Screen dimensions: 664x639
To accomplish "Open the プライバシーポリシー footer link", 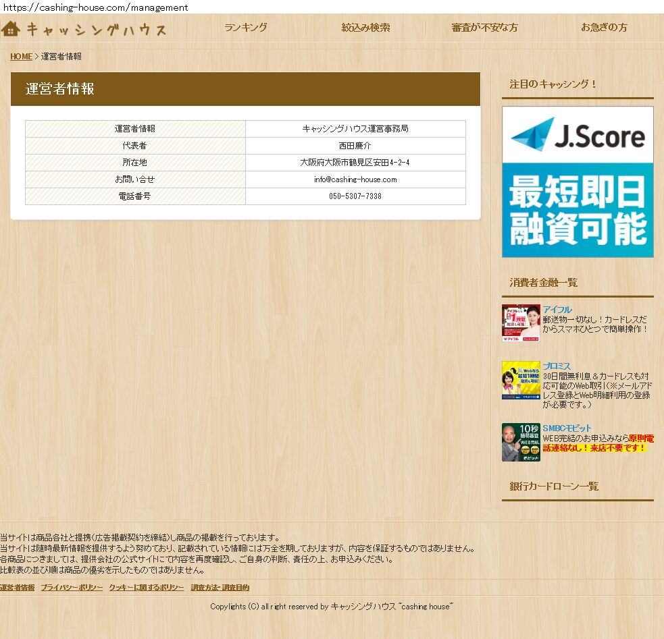I will coord(72,588).
